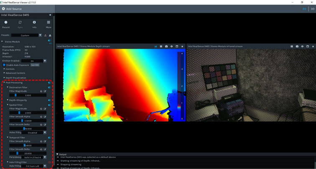
Task: Click the Set ROI button
Action: [x=35, y=65]
